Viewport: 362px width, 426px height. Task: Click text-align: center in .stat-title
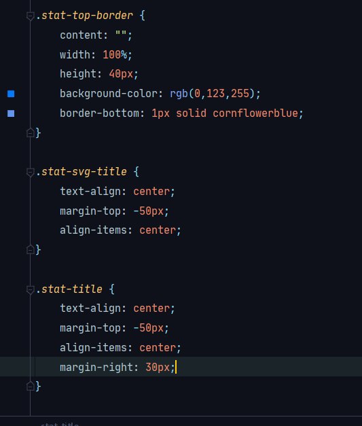[x=117, y=308]
